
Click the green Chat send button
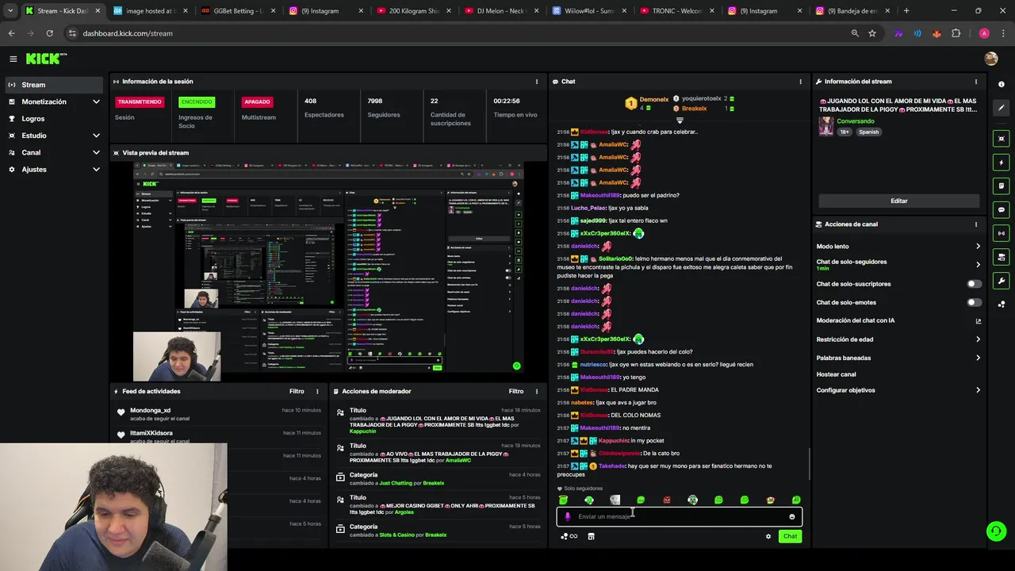click(x=790, y=536)
